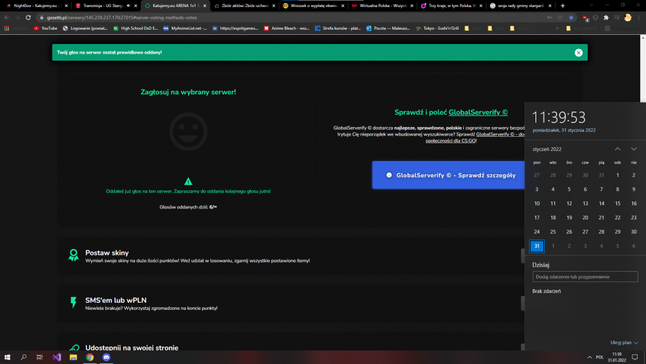Switch to Wniosek o wypłatę tab

pos(314,6)
